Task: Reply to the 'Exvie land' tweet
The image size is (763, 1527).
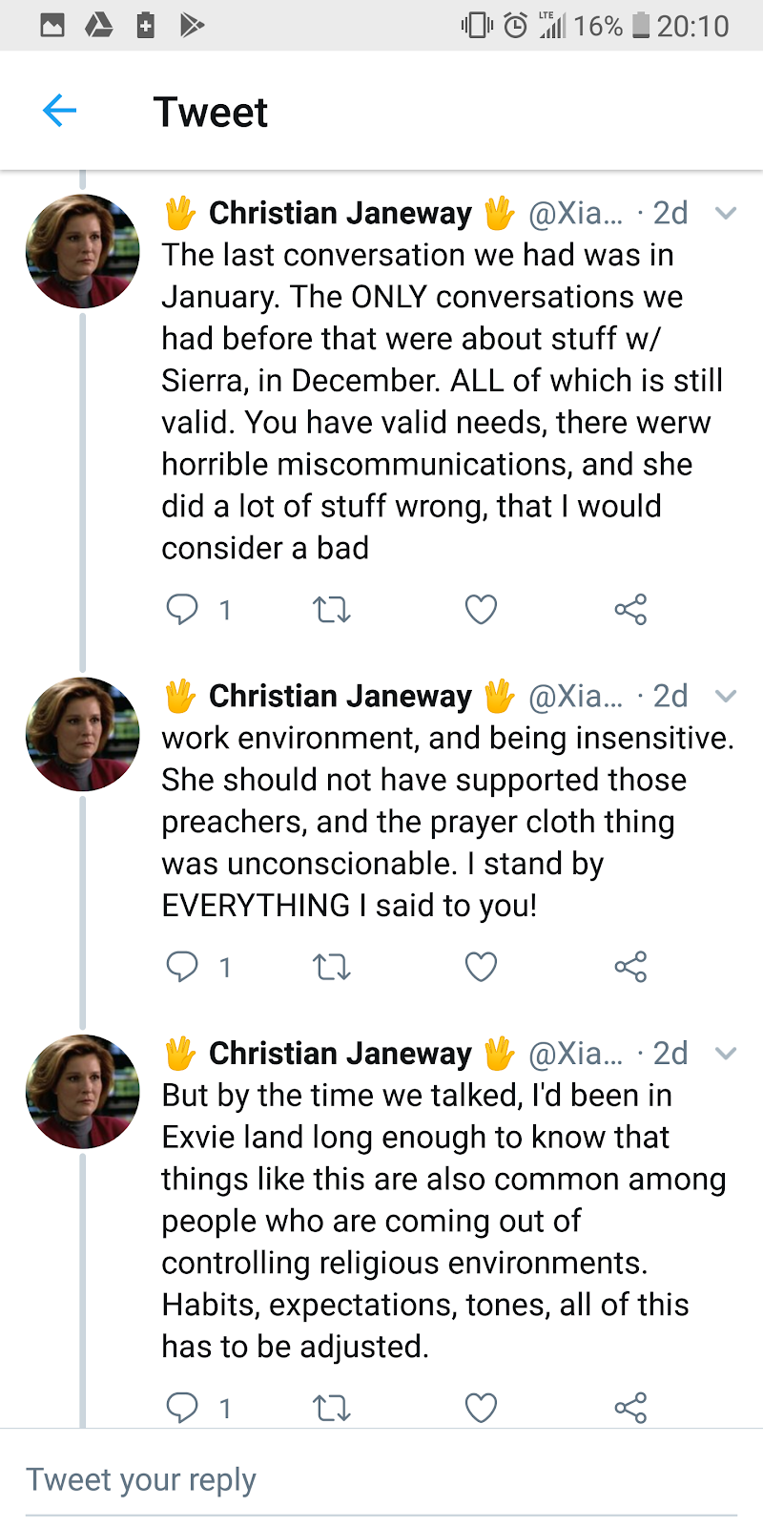Action: coord(182,1408)
